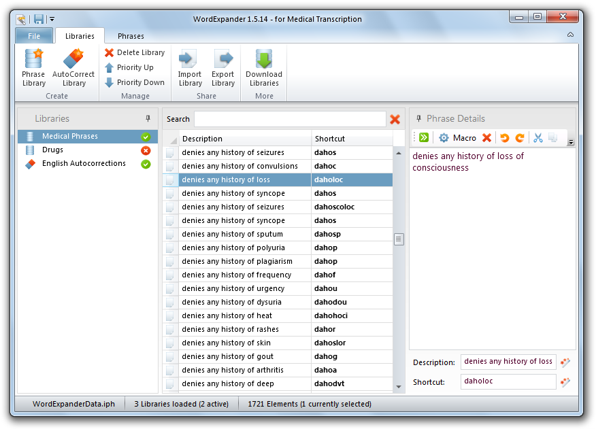Open Import Library
Screen dimensions: 596x429
(x=190, y=68)
